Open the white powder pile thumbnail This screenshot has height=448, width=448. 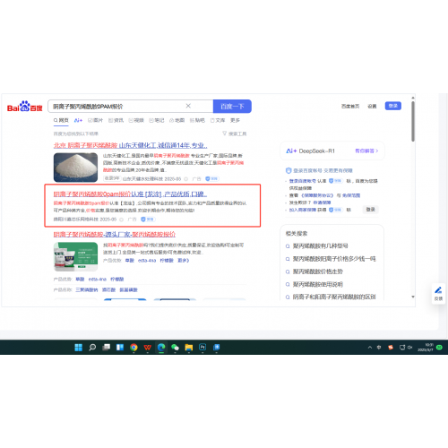[x=75, y=168]
